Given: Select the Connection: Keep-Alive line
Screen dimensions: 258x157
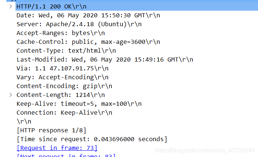Looking at the screenshot, I should point(64,113).
